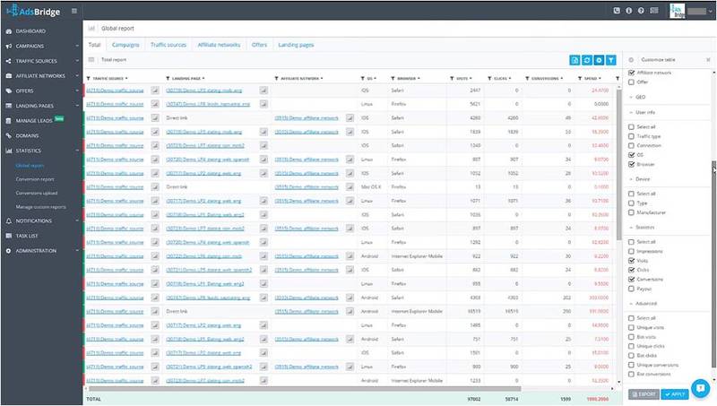The width and height of the screenshot is (717, 406).
Task: Open the chat support bubble icon
Action: (x=699, y=388)
